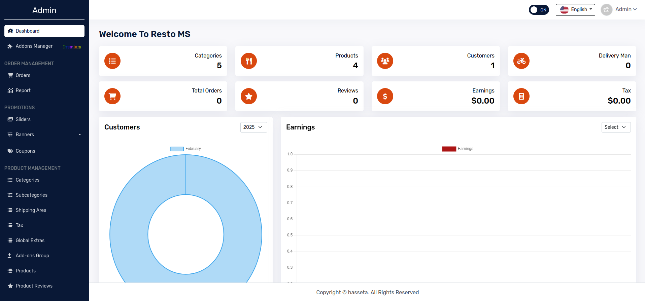645x301 pixels.
Task: Open the 2025 year dropdown
Action: click(253, 127)
